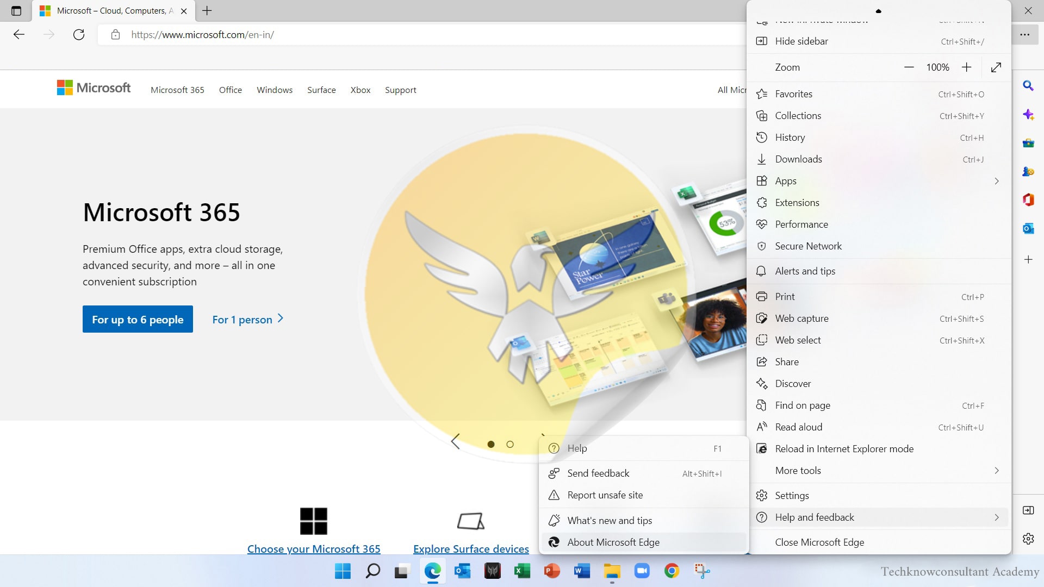This screenshot has height=587, width=1044.
Task: Hide sidebar menu option
Action: [x=801, y=41]
